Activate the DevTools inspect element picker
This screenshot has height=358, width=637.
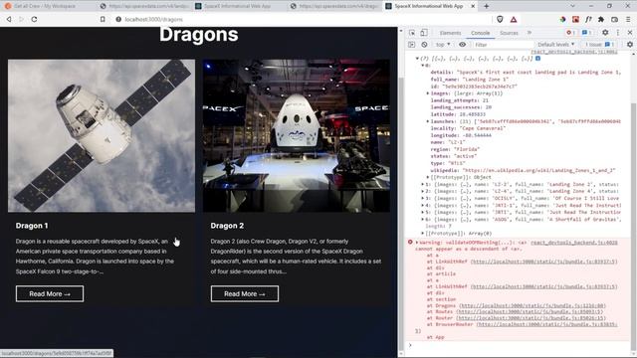click(412, 33)
